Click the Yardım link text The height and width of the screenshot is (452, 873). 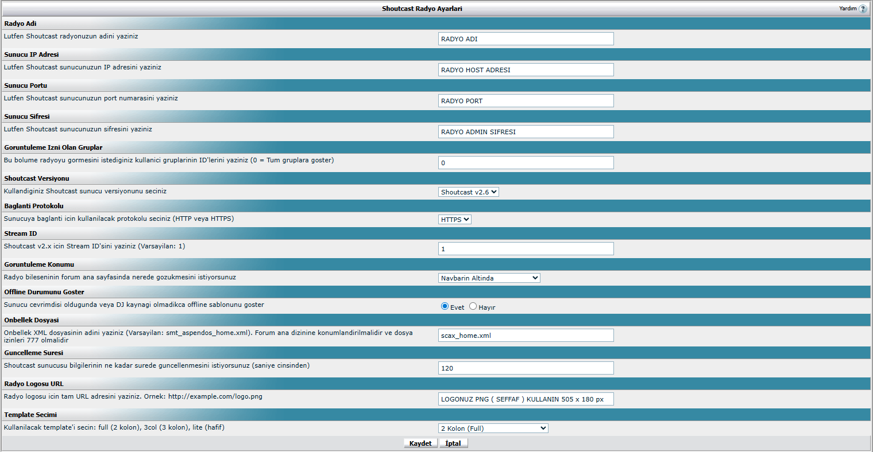pos(847,9)
